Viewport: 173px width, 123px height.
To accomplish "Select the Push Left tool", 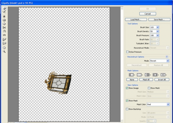I will click(4, 28).
